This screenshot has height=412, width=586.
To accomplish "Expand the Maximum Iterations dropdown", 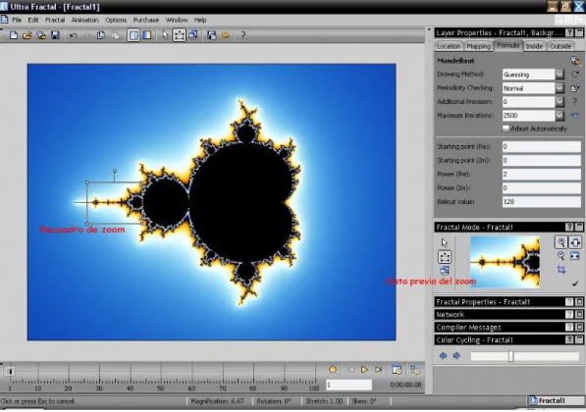I will (x=559, y=116).
